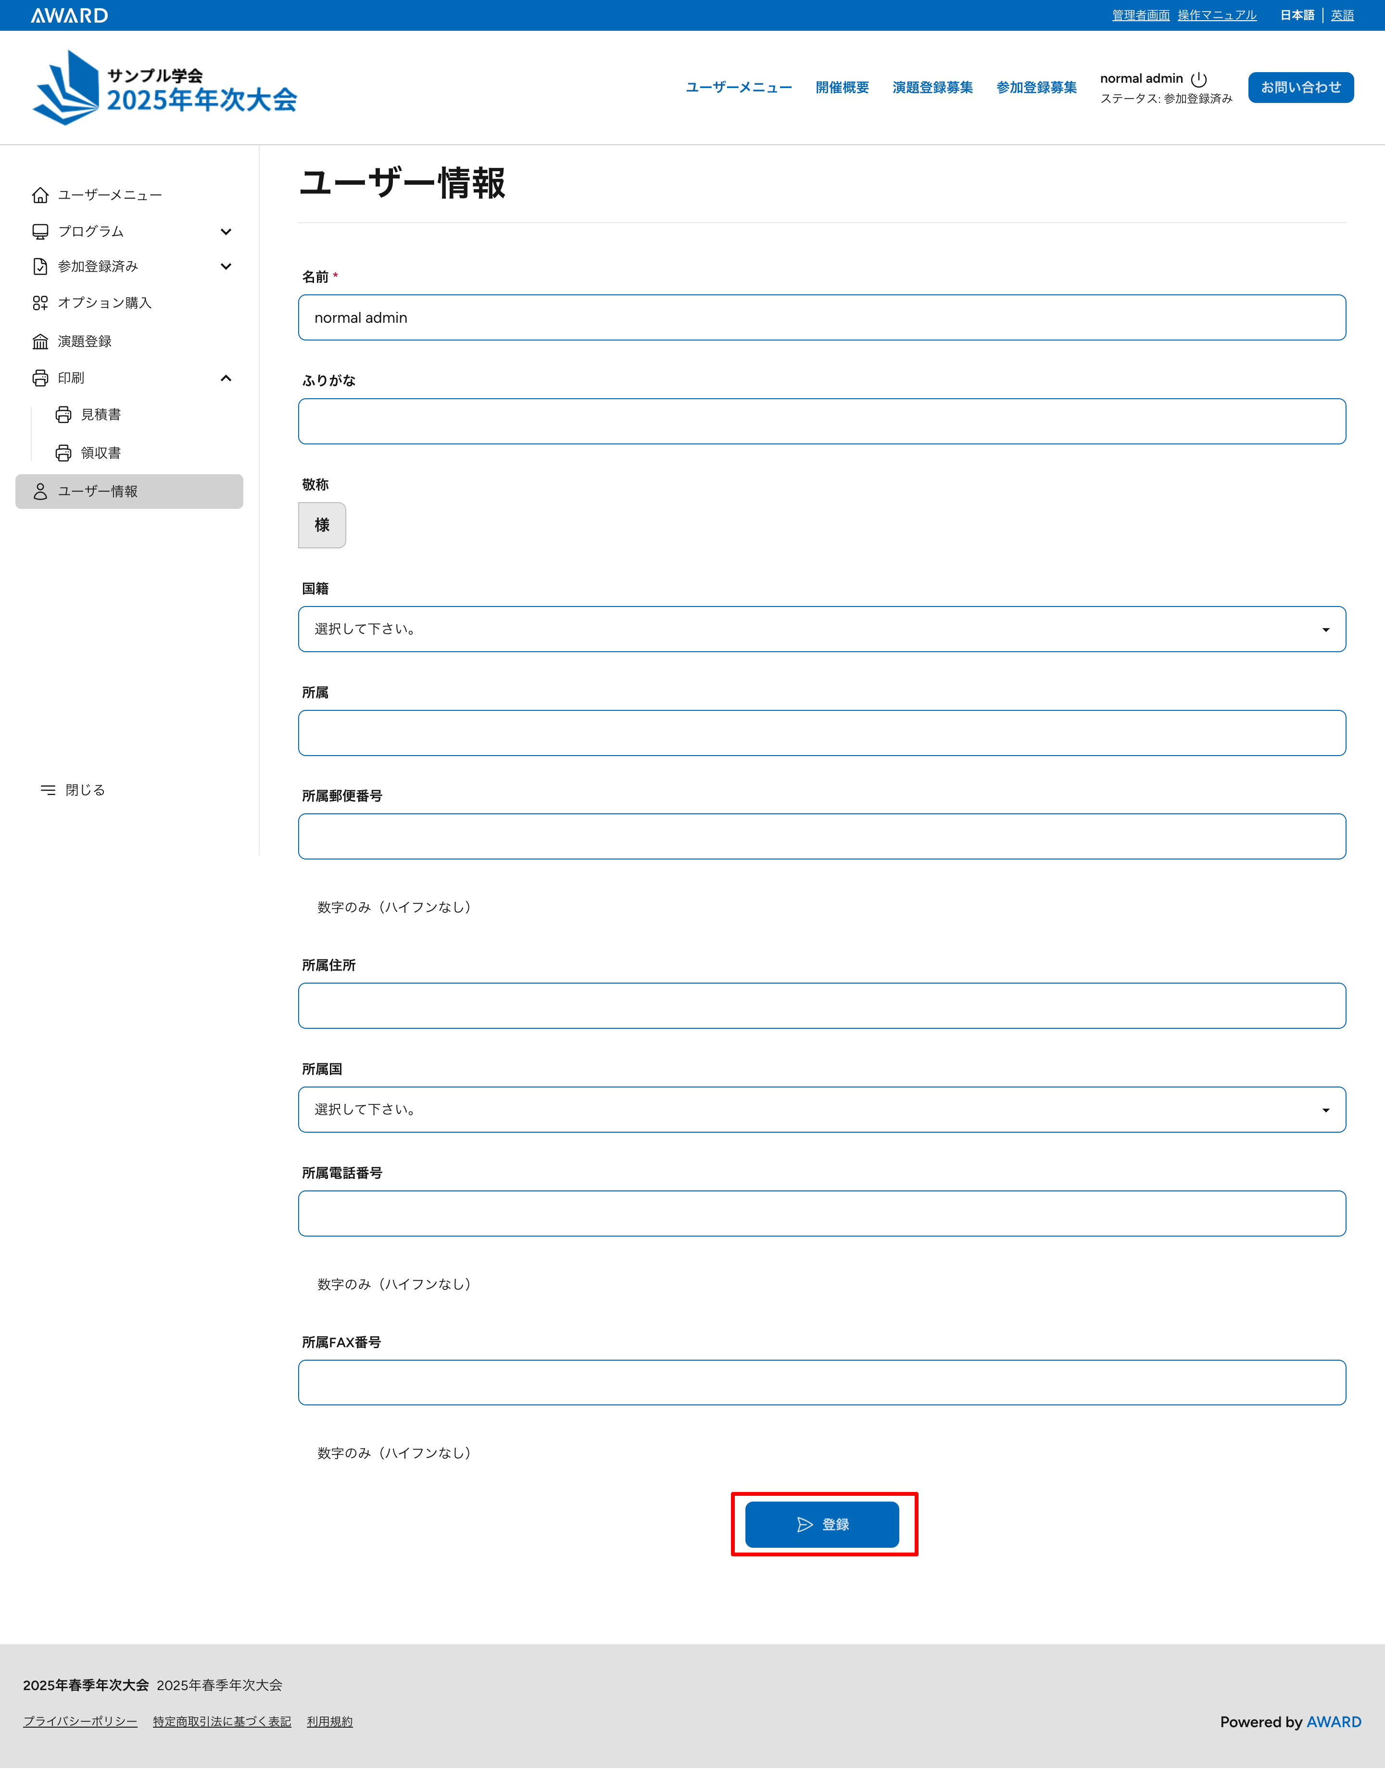
Task: Open 演題登録募集 in the header navigation
Action: (x=932, y=87)
